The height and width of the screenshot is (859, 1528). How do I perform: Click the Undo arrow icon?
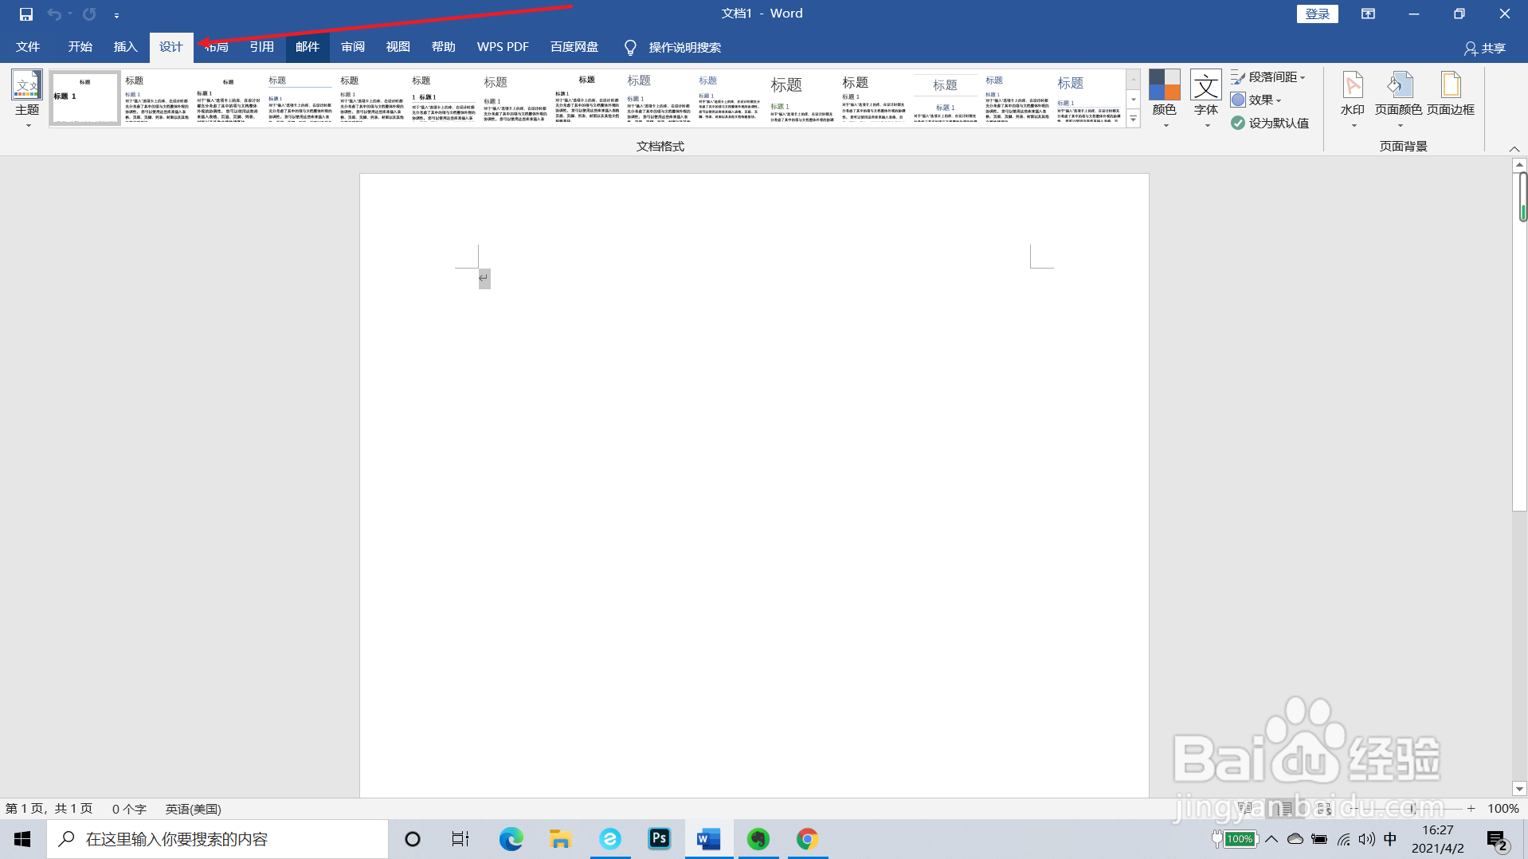(53, 14)
